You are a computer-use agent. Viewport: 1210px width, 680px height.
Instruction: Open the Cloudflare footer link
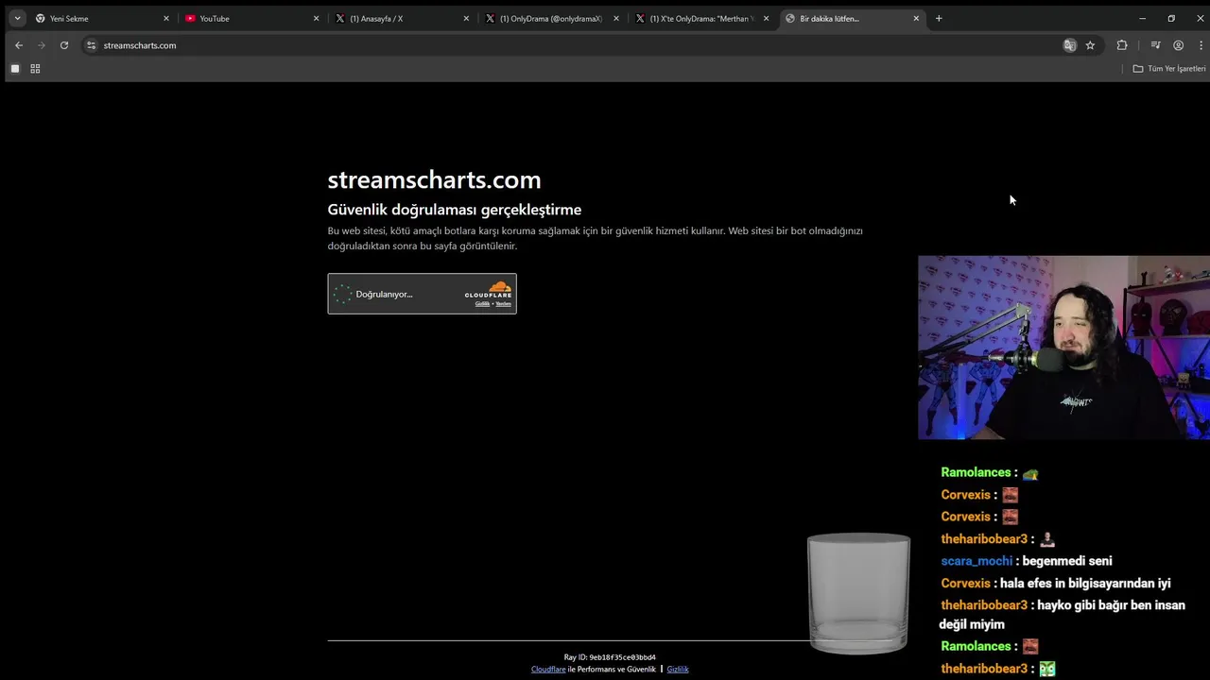tap(548, 669)
